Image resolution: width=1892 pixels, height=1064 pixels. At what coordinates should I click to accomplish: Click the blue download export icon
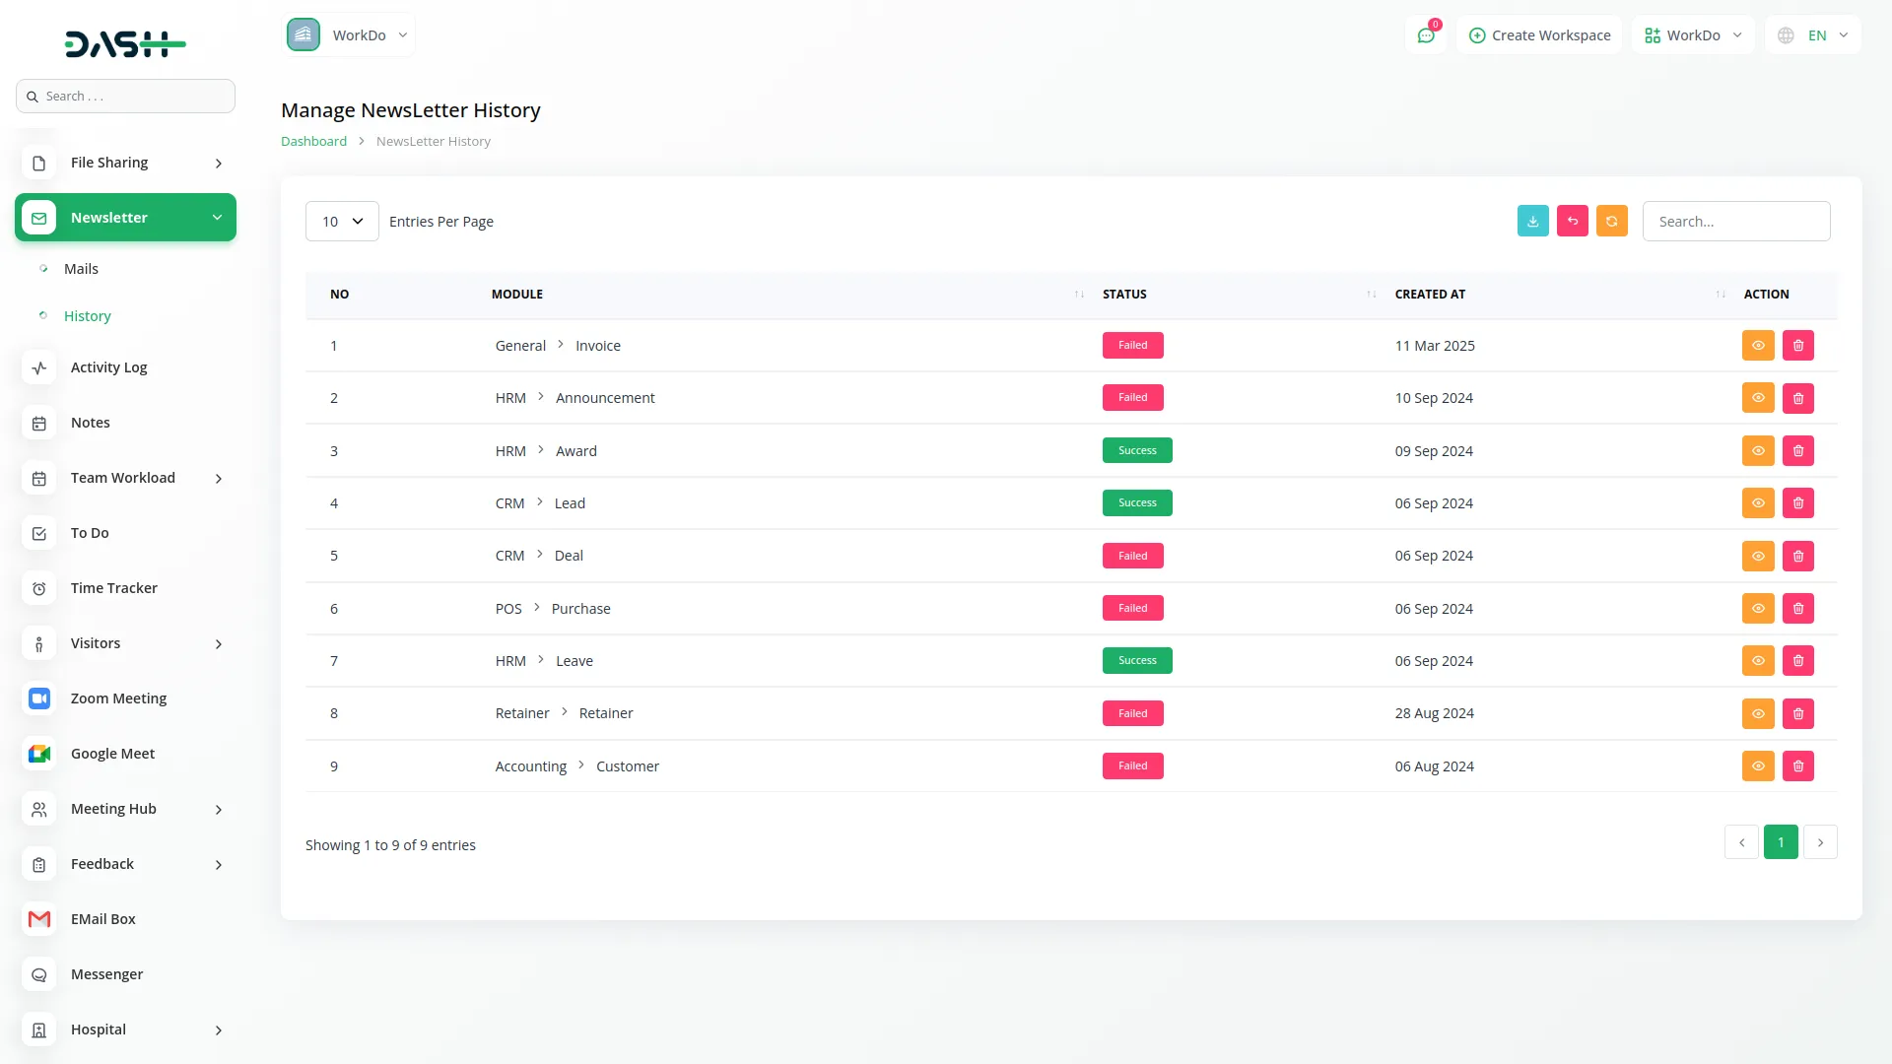pyautogui.click(x=1532, y=222)
